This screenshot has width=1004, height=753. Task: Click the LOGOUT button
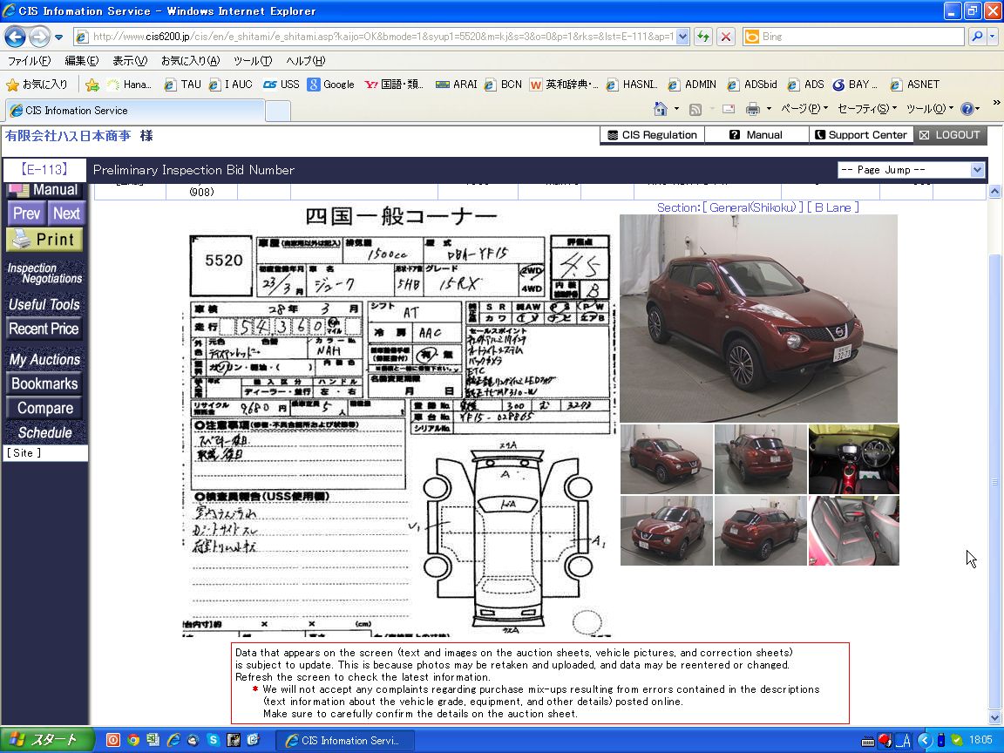950,135
